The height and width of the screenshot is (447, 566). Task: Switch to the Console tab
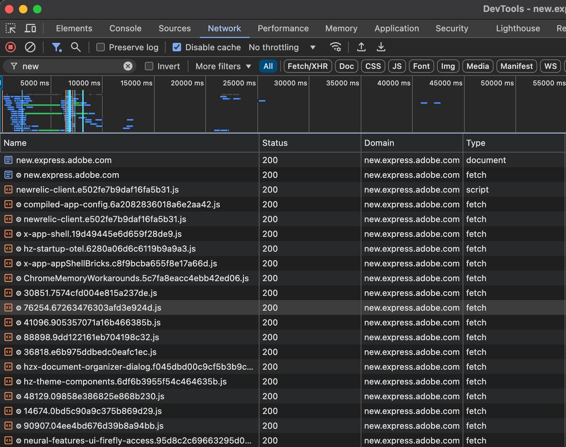[x=125, y=28]
